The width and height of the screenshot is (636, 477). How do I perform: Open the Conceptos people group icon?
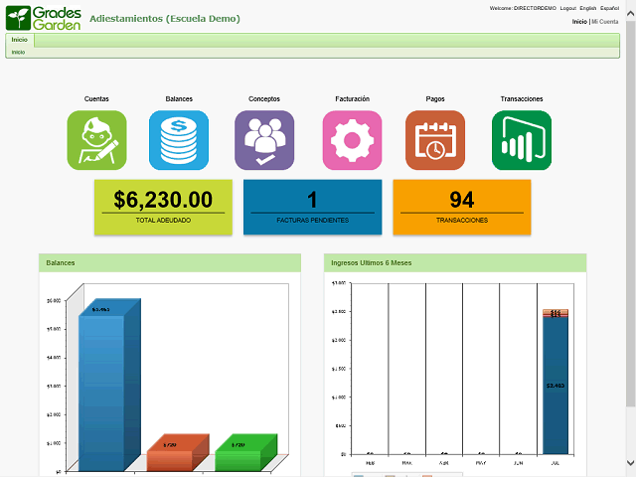pyautogui.click(x=264, y=140)
